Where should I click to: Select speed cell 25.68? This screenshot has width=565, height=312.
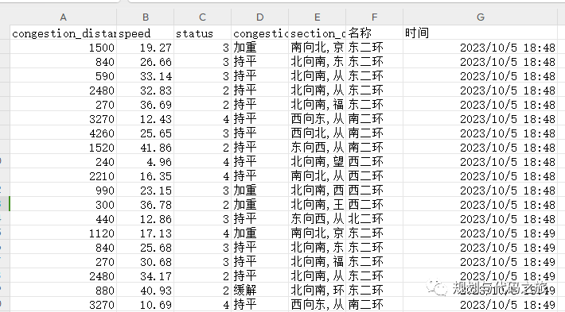click(145, 248)
